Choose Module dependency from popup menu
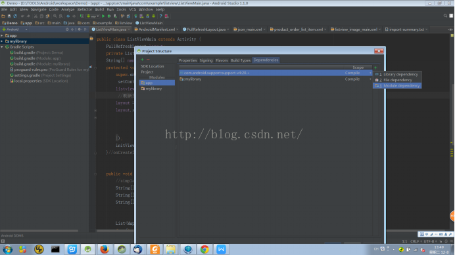 [x=397, y=86]
